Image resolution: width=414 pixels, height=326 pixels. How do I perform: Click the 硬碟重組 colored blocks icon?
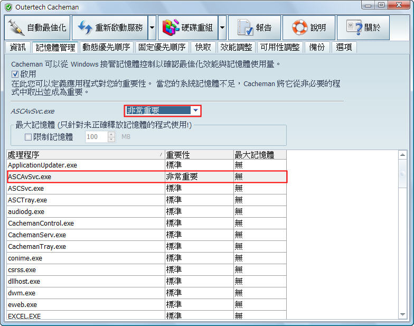[x=170, y=27]
